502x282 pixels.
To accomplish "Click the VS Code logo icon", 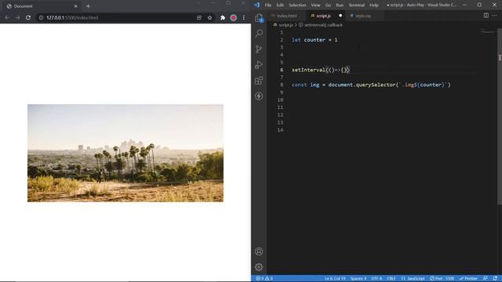I will tap(256, 5).
